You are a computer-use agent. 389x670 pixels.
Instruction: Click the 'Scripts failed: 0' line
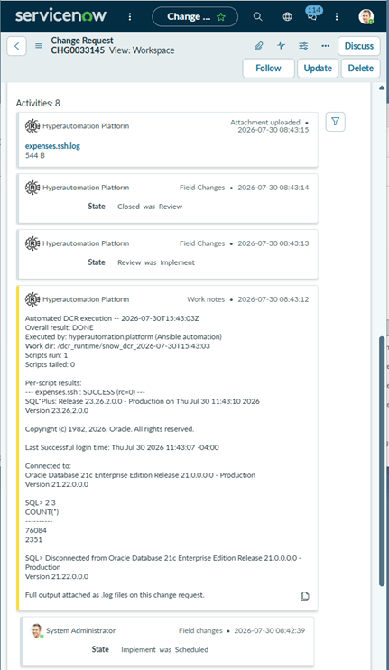(50, 364)
